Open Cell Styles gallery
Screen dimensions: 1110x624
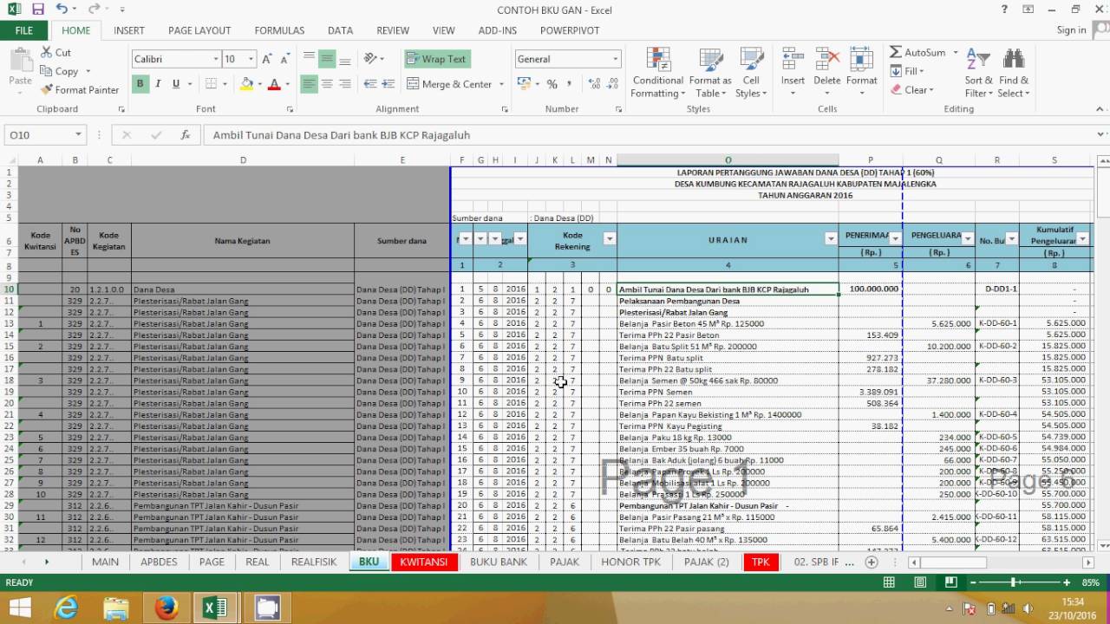click(751, 73)
